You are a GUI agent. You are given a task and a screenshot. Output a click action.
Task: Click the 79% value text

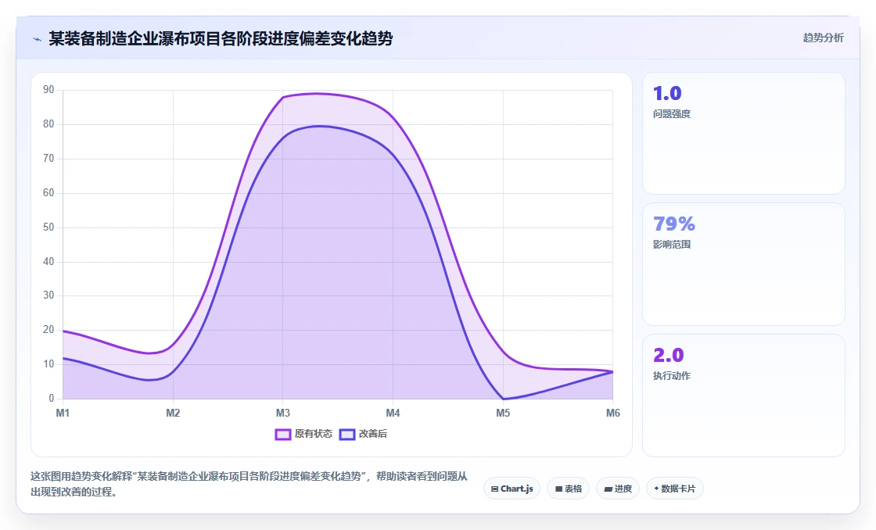[674, 224]
